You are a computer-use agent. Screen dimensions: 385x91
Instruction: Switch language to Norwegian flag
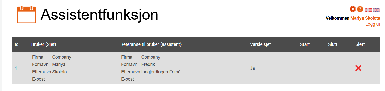369,10
